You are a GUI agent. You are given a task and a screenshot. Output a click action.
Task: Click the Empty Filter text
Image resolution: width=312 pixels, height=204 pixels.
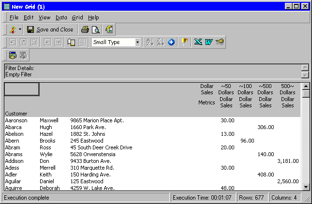pos(18,74)
